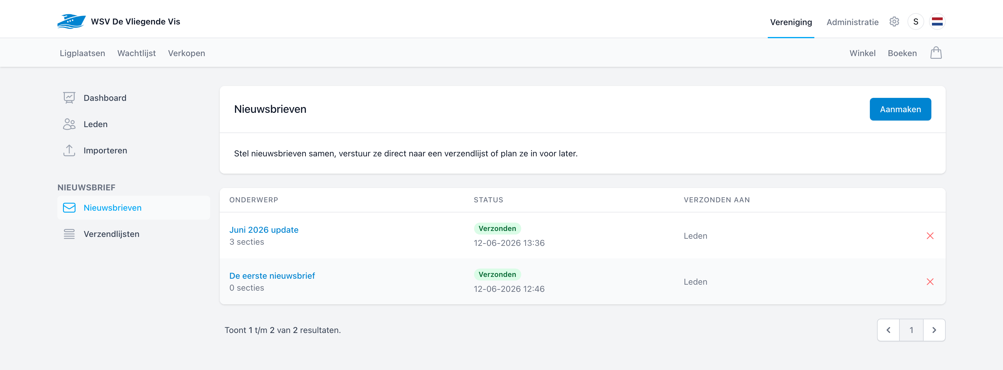
Task: Click the '3 secties' text
Action: (247, 242)
